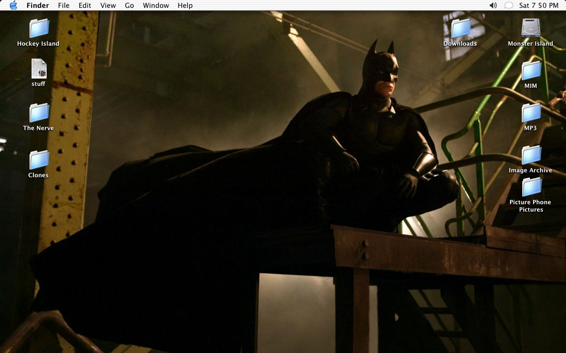The height and width of the screenshot is (353, 566).
Task: Select the MIM folder icon
Action: [x=532, y=70]
